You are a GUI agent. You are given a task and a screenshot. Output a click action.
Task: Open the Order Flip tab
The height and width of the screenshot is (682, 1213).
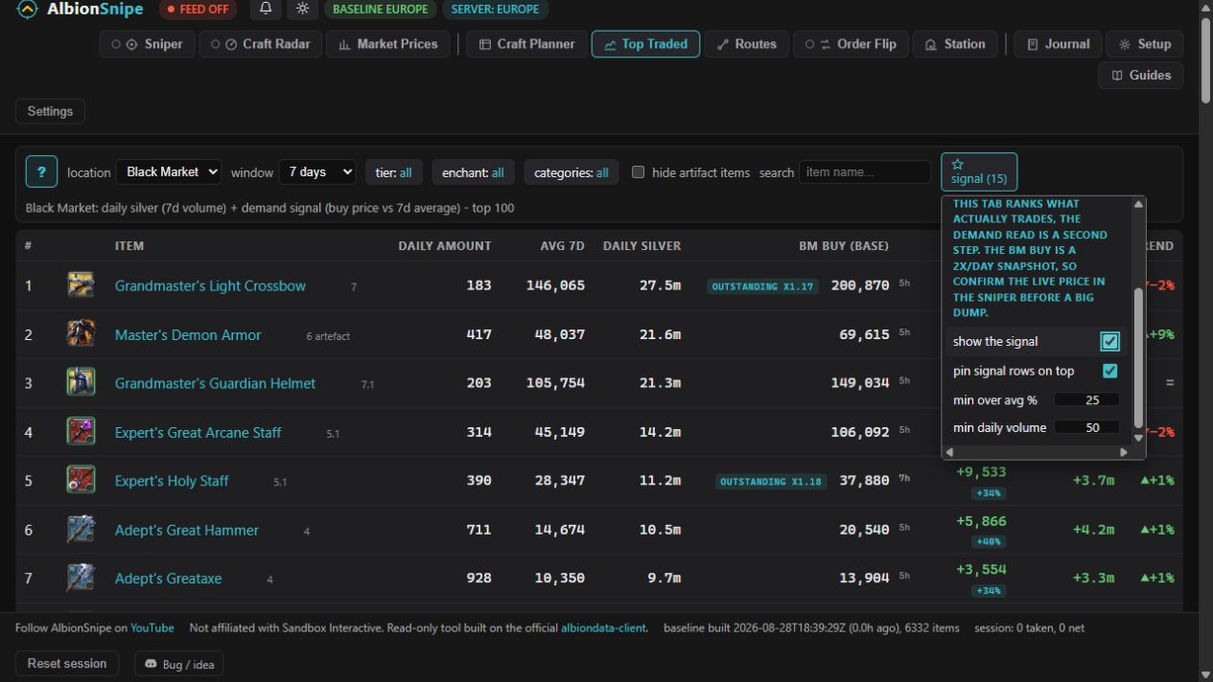coord(851,44)
